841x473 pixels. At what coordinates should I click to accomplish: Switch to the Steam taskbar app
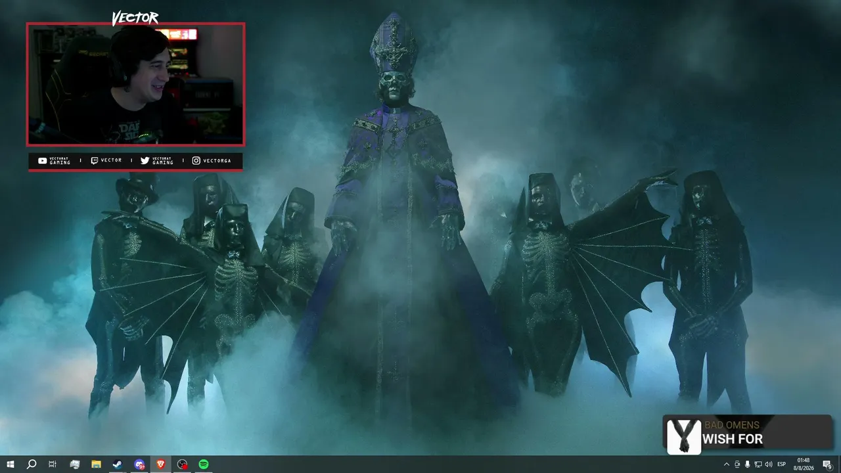[118, 464]
